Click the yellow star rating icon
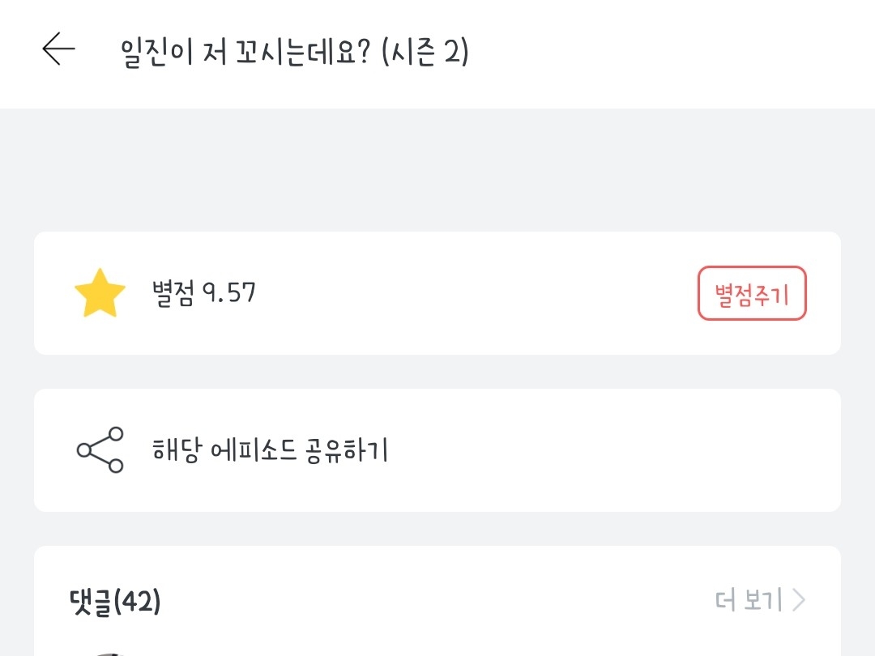This screenshot has width=875, height=656. pos(100,294)
